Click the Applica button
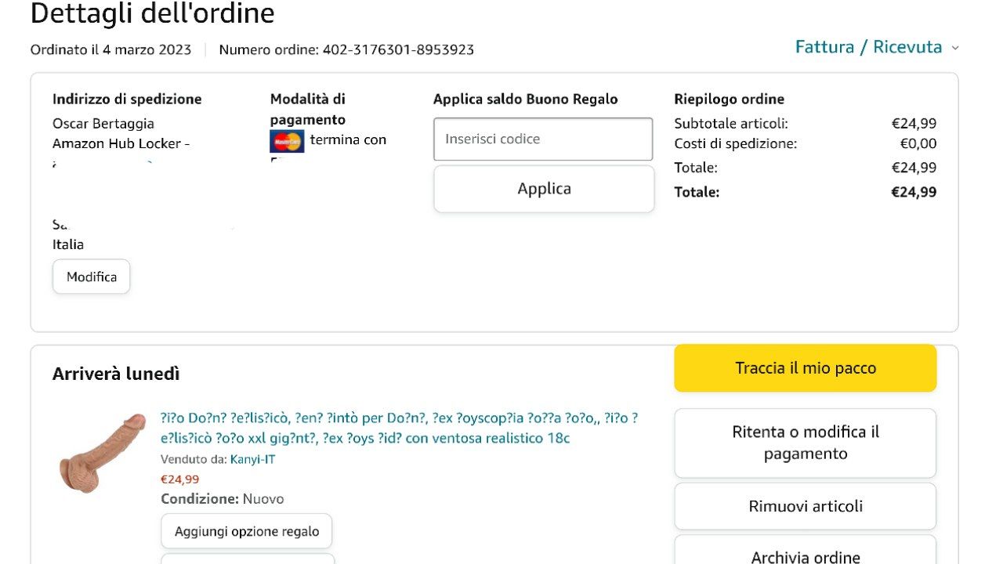The height and width of the screenshot is (564, 1003). [544, 189]
